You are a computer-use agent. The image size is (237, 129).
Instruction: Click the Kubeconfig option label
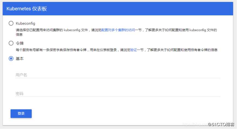[x=25, y=23]
